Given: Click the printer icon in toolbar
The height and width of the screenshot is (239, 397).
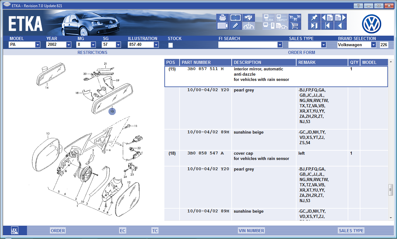Looking at the screenshot, I should coord(222,18).
